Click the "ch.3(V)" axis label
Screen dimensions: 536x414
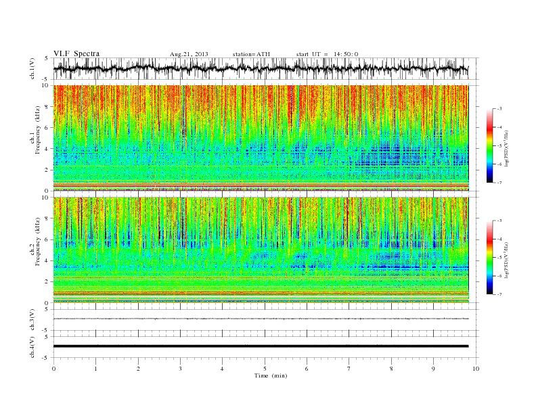click(x=32, y=320)
